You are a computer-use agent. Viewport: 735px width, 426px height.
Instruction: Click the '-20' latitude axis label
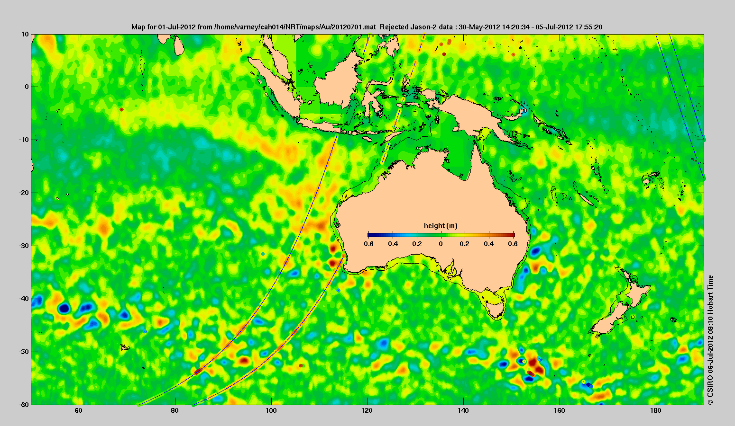click(24, 193)
